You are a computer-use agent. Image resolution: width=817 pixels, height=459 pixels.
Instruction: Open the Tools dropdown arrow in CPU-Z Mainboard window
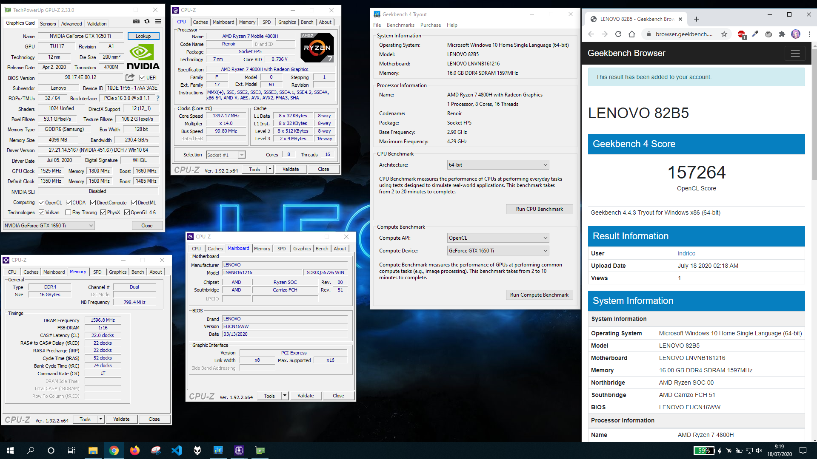pos(285,396)
